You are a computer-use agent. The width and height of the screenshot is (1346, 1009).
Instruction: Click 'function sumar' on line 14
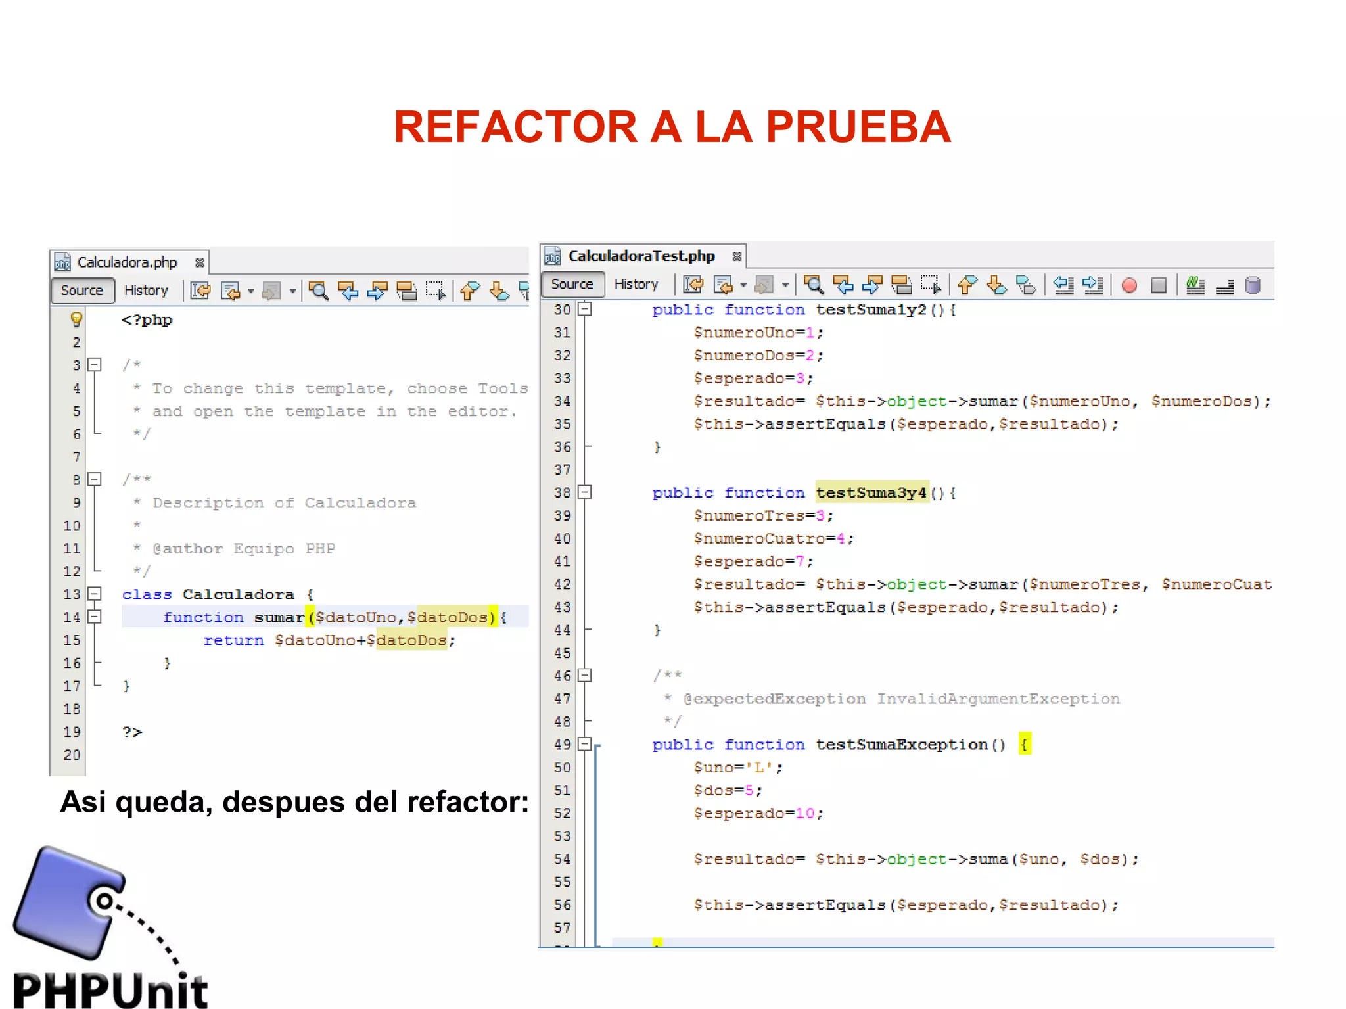(x=233, y=617)
